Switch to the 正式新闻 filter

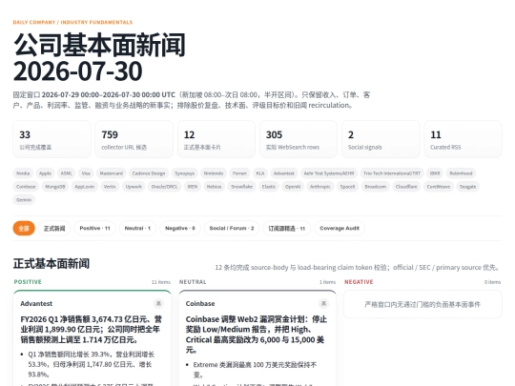(54, 228)
